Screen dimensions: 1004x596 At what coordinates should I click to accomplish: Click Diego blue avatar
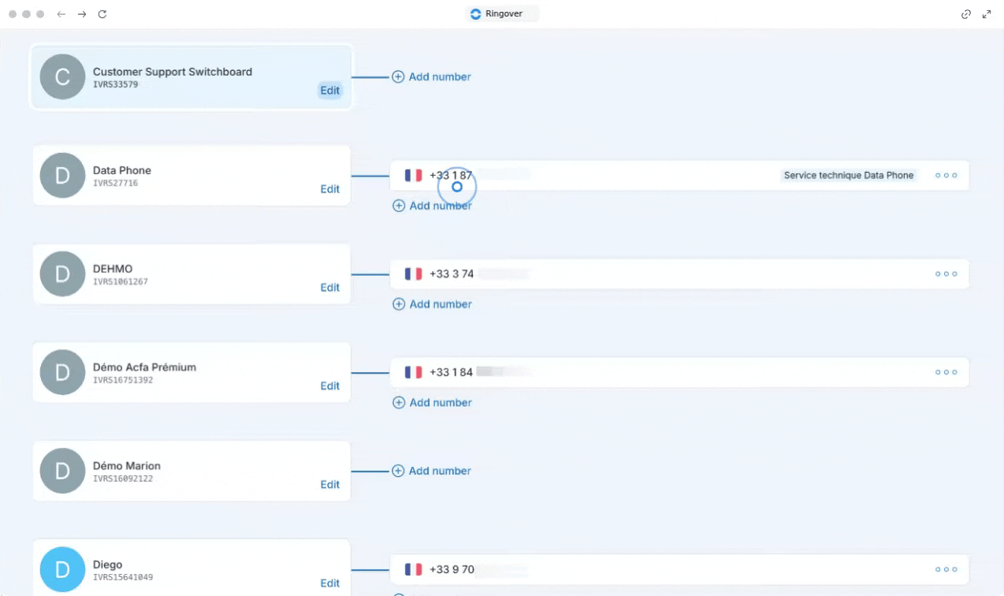coord(62,569)
